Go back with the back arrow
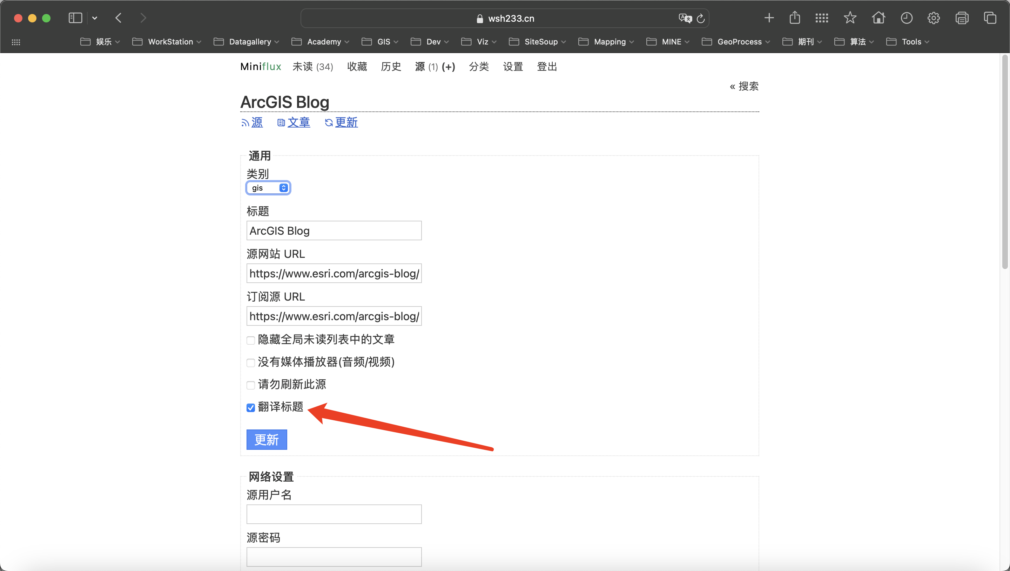1010x571 pixels. click(119, 18)
